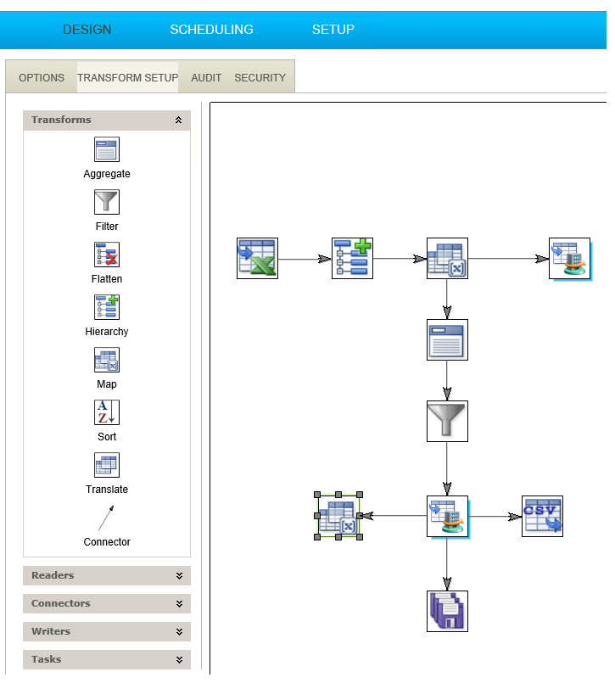Expand the Readers section

[178, 576]
